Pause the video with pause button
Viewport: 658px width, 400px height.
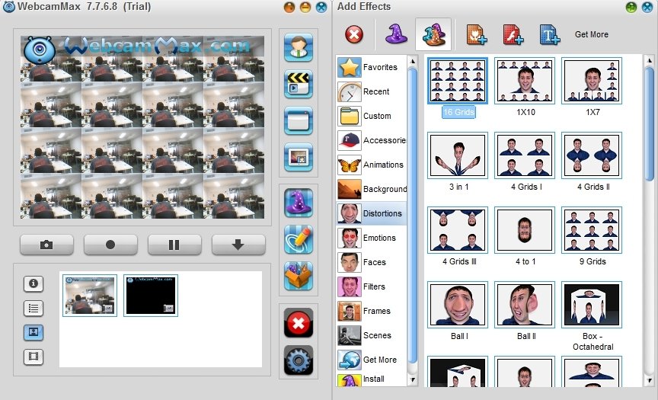(174, 245)
